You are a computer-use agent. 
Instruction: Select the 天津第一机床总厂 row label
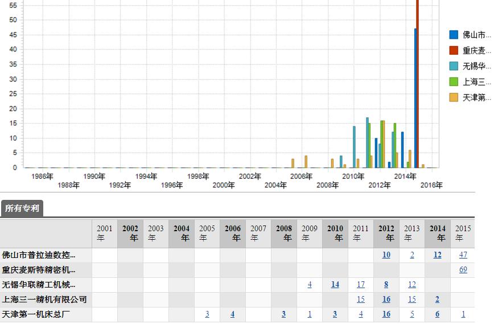(x=36, y=314)
